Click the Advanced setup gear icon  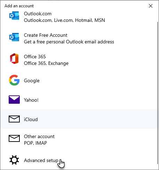pyautogui.click(x=14, y=160)
